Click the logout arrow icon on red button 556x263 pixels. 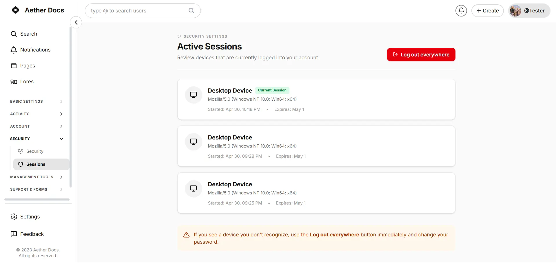point(395,54)
